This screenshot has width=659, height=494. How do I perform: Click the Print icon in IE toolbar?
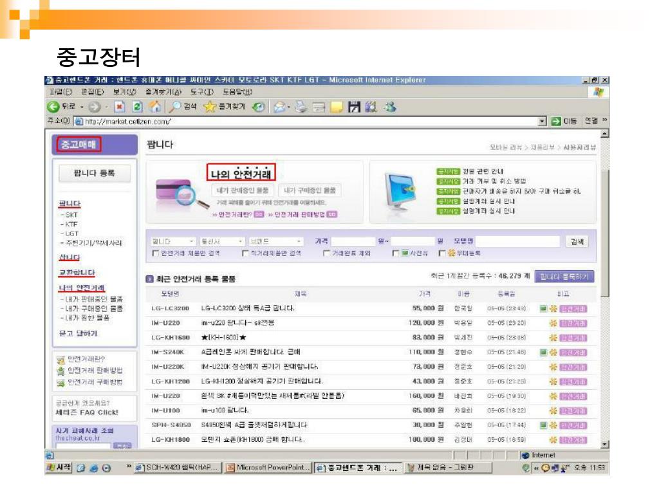(301, 107)
